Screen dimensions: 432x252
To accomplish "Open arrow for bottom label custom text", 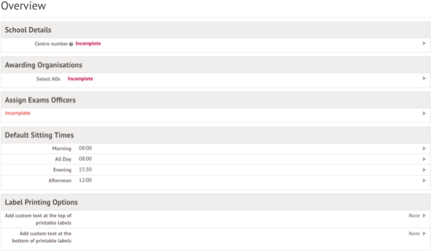I will pyautogui.click(x=424, y=233).
